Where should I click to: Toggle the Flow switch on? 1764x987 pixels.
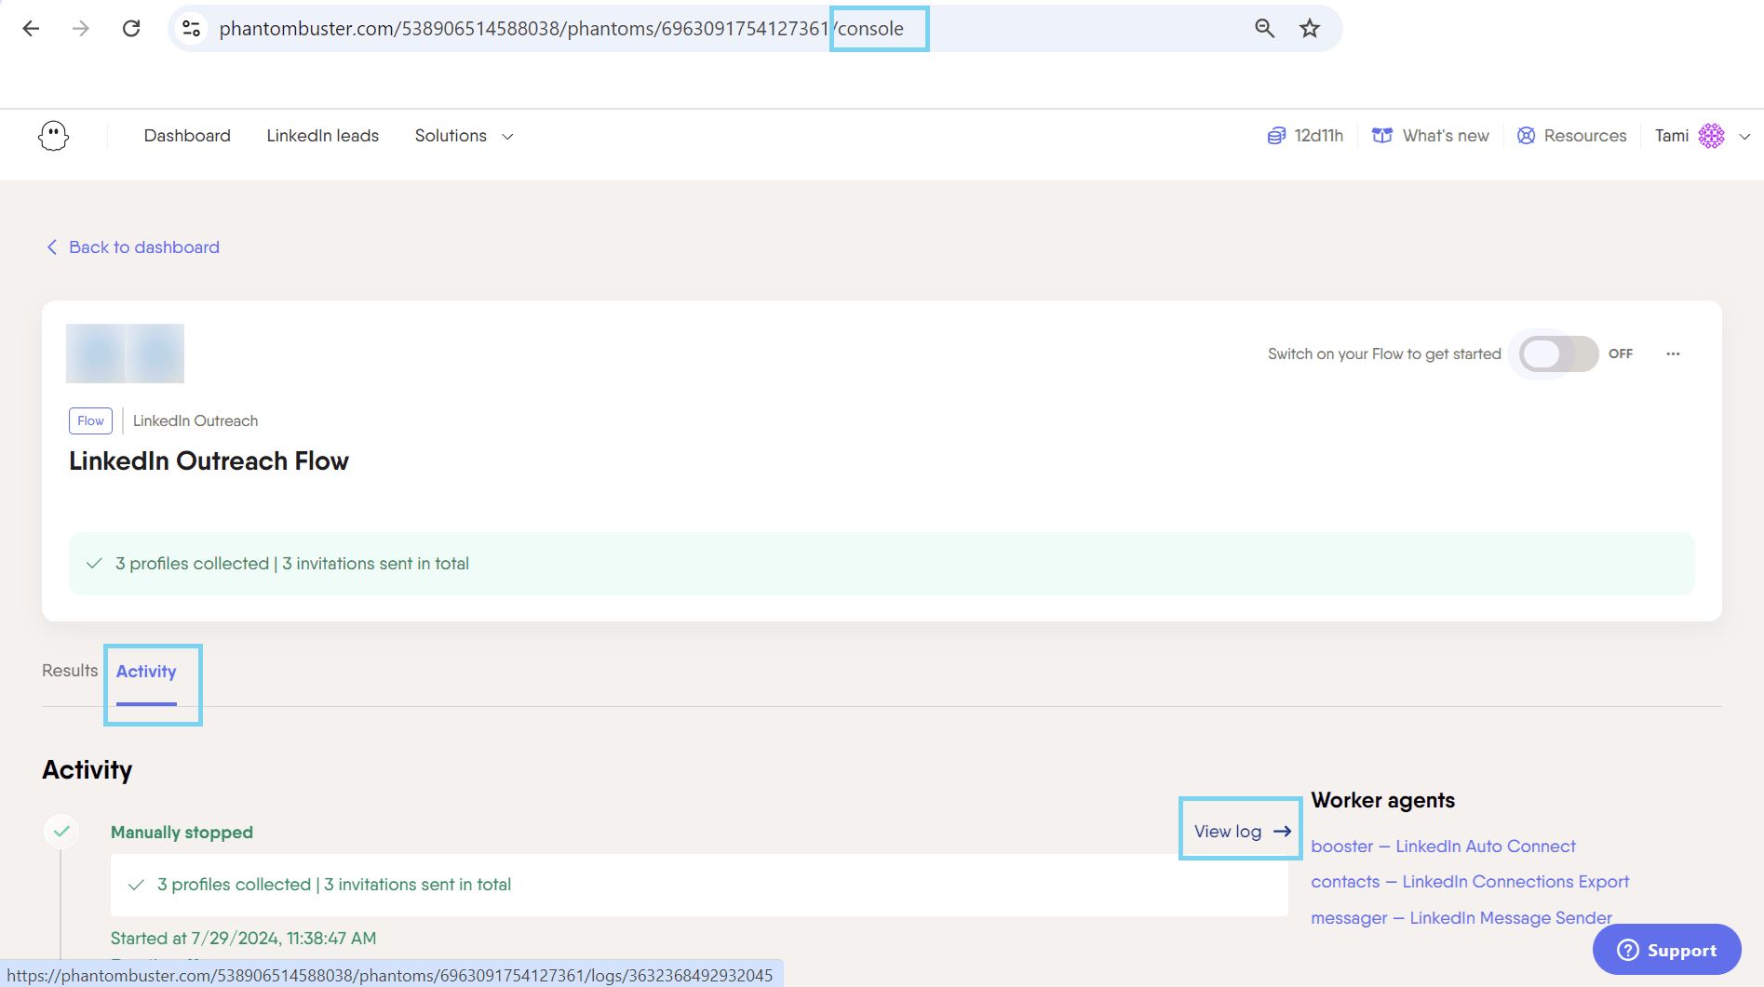[1558, 353]
